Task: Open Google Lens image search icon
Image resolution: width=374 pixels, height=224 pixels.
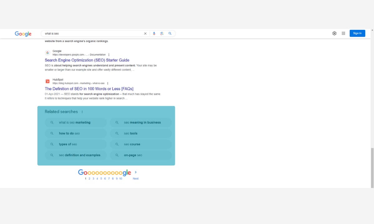Action: click(162, 34)
